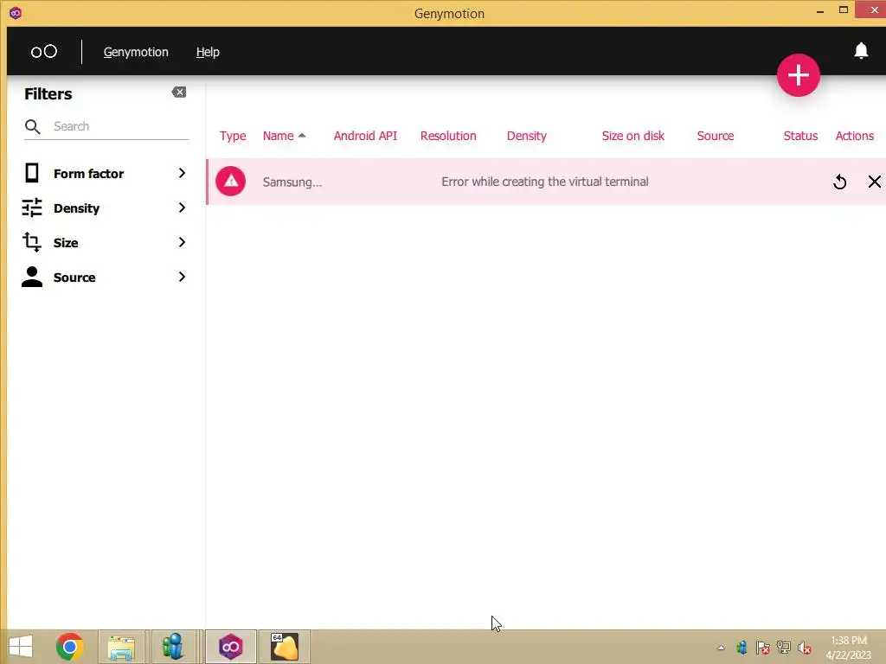Launch Chrome from the taskbar
The width and height of the screenshot is (886, 664).
pos(69,647)
